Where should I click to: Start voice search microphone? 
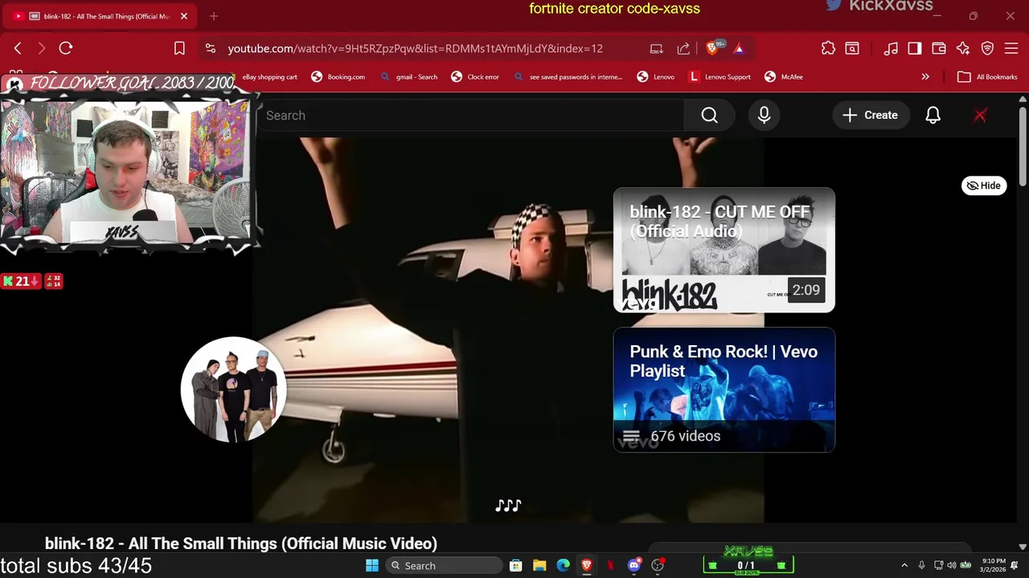coord(765,116)
